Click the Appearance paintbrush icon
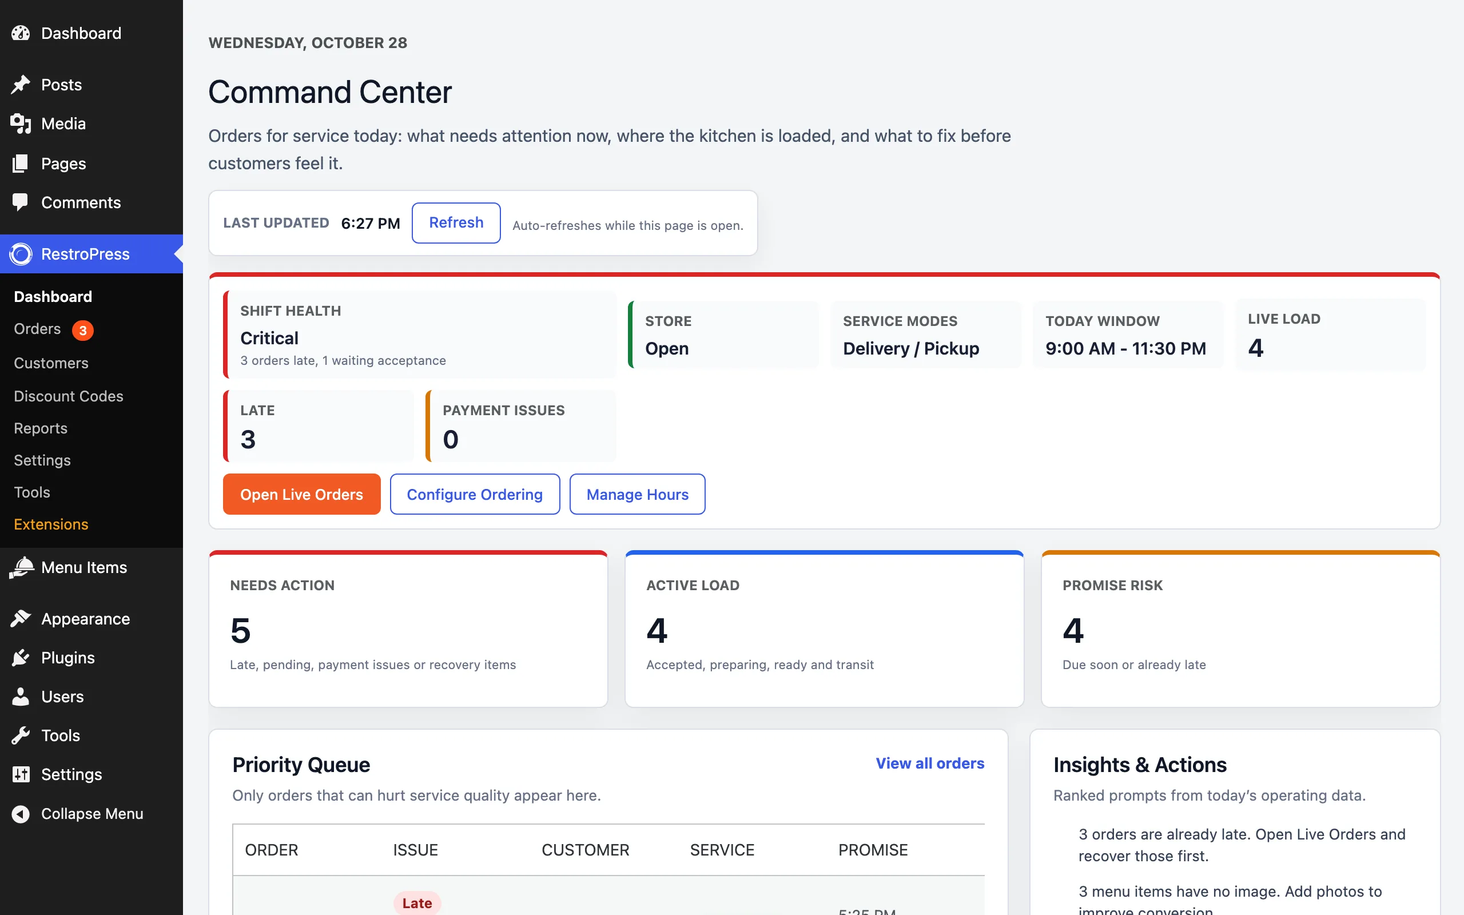 [x=21, y=618]
